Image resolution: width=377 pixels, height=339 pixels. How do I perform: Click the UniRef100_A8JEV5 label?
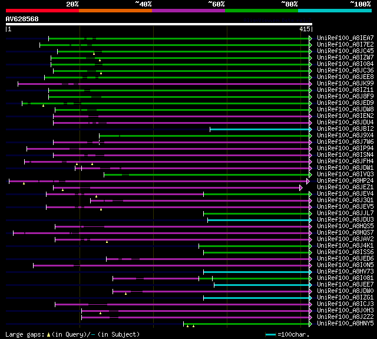345,207
